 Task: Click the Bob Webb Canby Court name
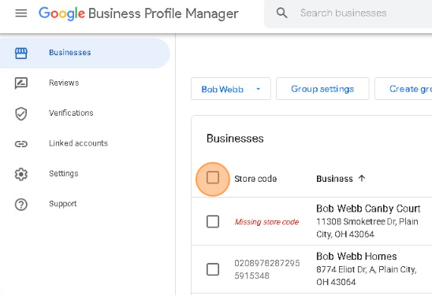(368, 209)
